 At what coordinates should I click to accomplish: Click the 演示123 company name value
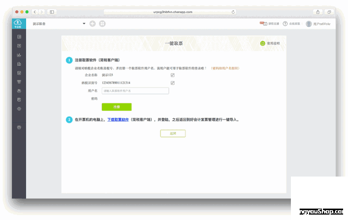(108, 75)
